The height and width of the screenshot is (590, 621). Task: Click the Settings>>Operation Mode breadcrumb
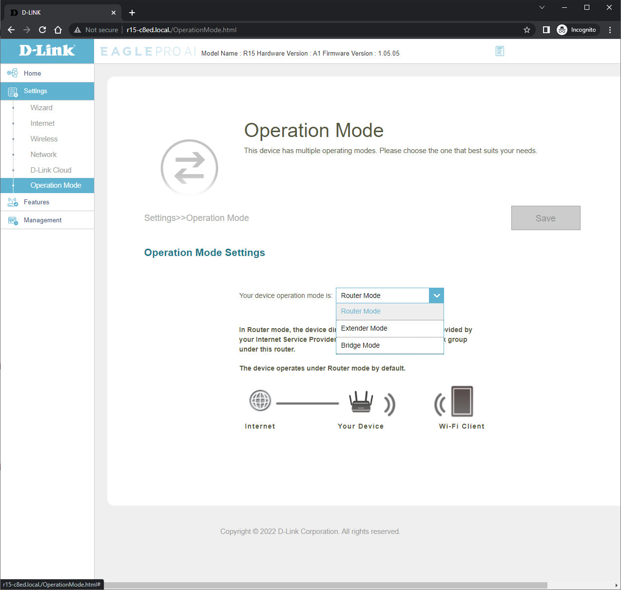point(196,218)
